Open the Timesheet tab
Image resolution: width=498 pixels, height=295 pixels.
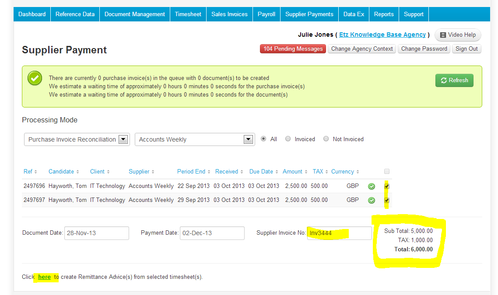pos(188,14)
